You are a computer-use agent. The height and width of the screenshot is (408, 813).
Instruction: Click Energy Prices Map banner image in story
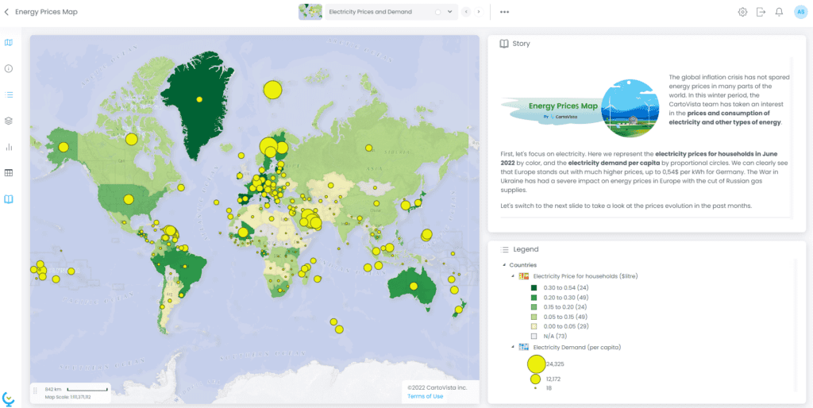tap(580, 109)
